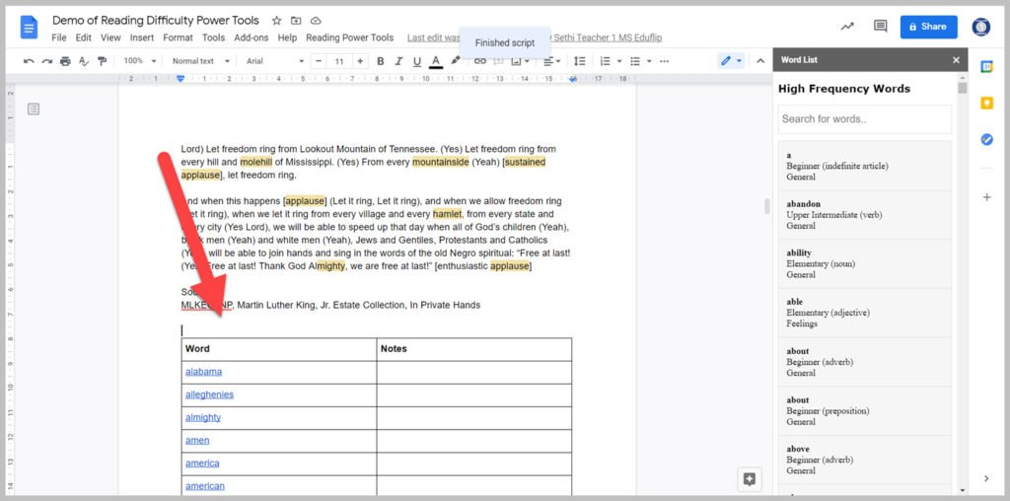Click the Google Docs home icon
This screenshot has width=1010, height=501.
pos(30,28)
